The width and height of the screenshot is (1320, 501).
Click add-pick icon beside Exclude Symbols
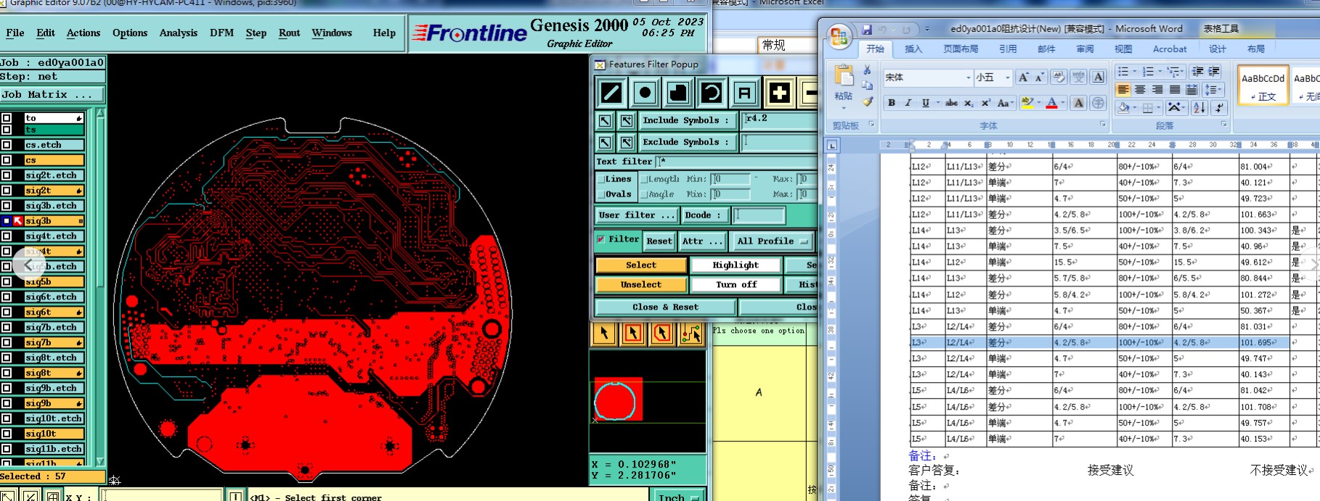coord(627,142)
